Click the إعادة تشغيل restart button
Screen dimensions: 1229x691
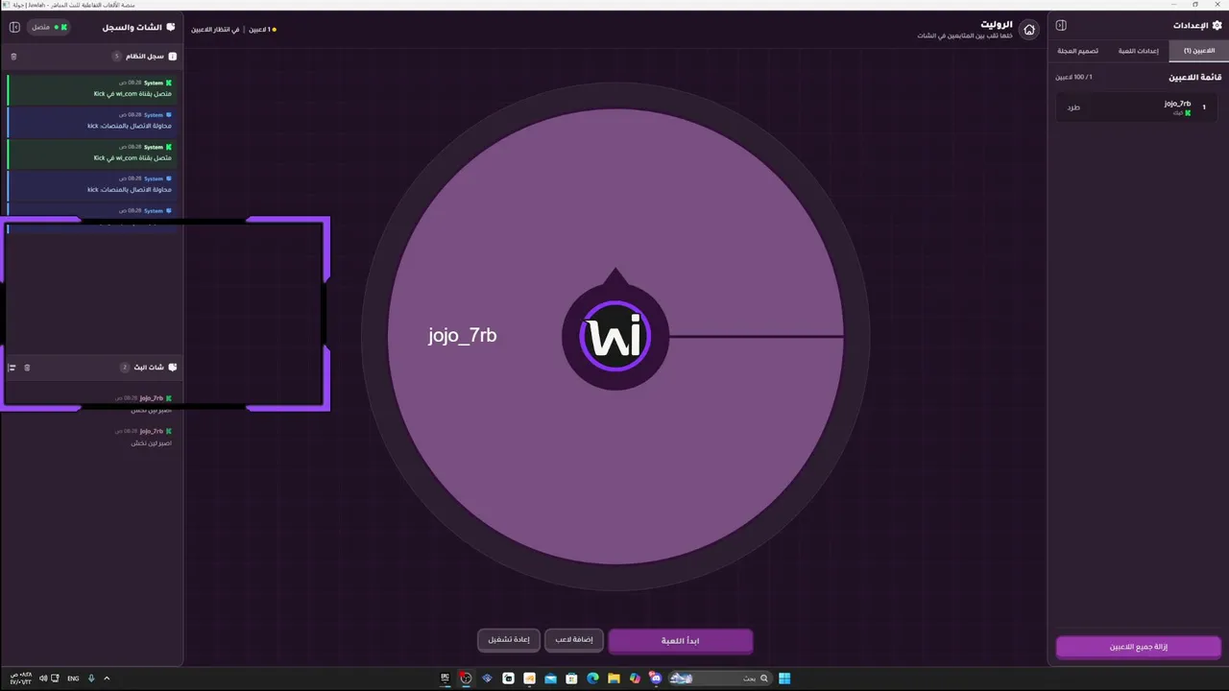pyautogui.click(x=509, y=640)
